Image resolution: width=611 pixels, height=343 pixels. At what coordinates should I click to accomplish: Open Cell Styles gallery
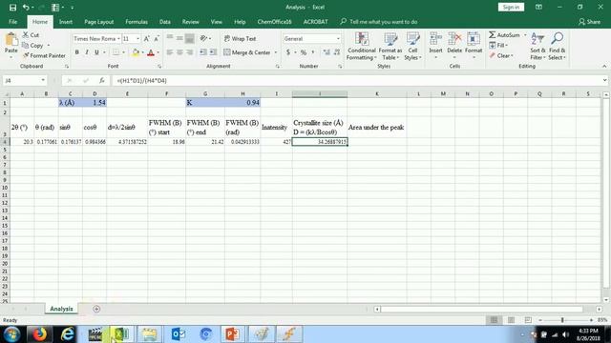412,46
